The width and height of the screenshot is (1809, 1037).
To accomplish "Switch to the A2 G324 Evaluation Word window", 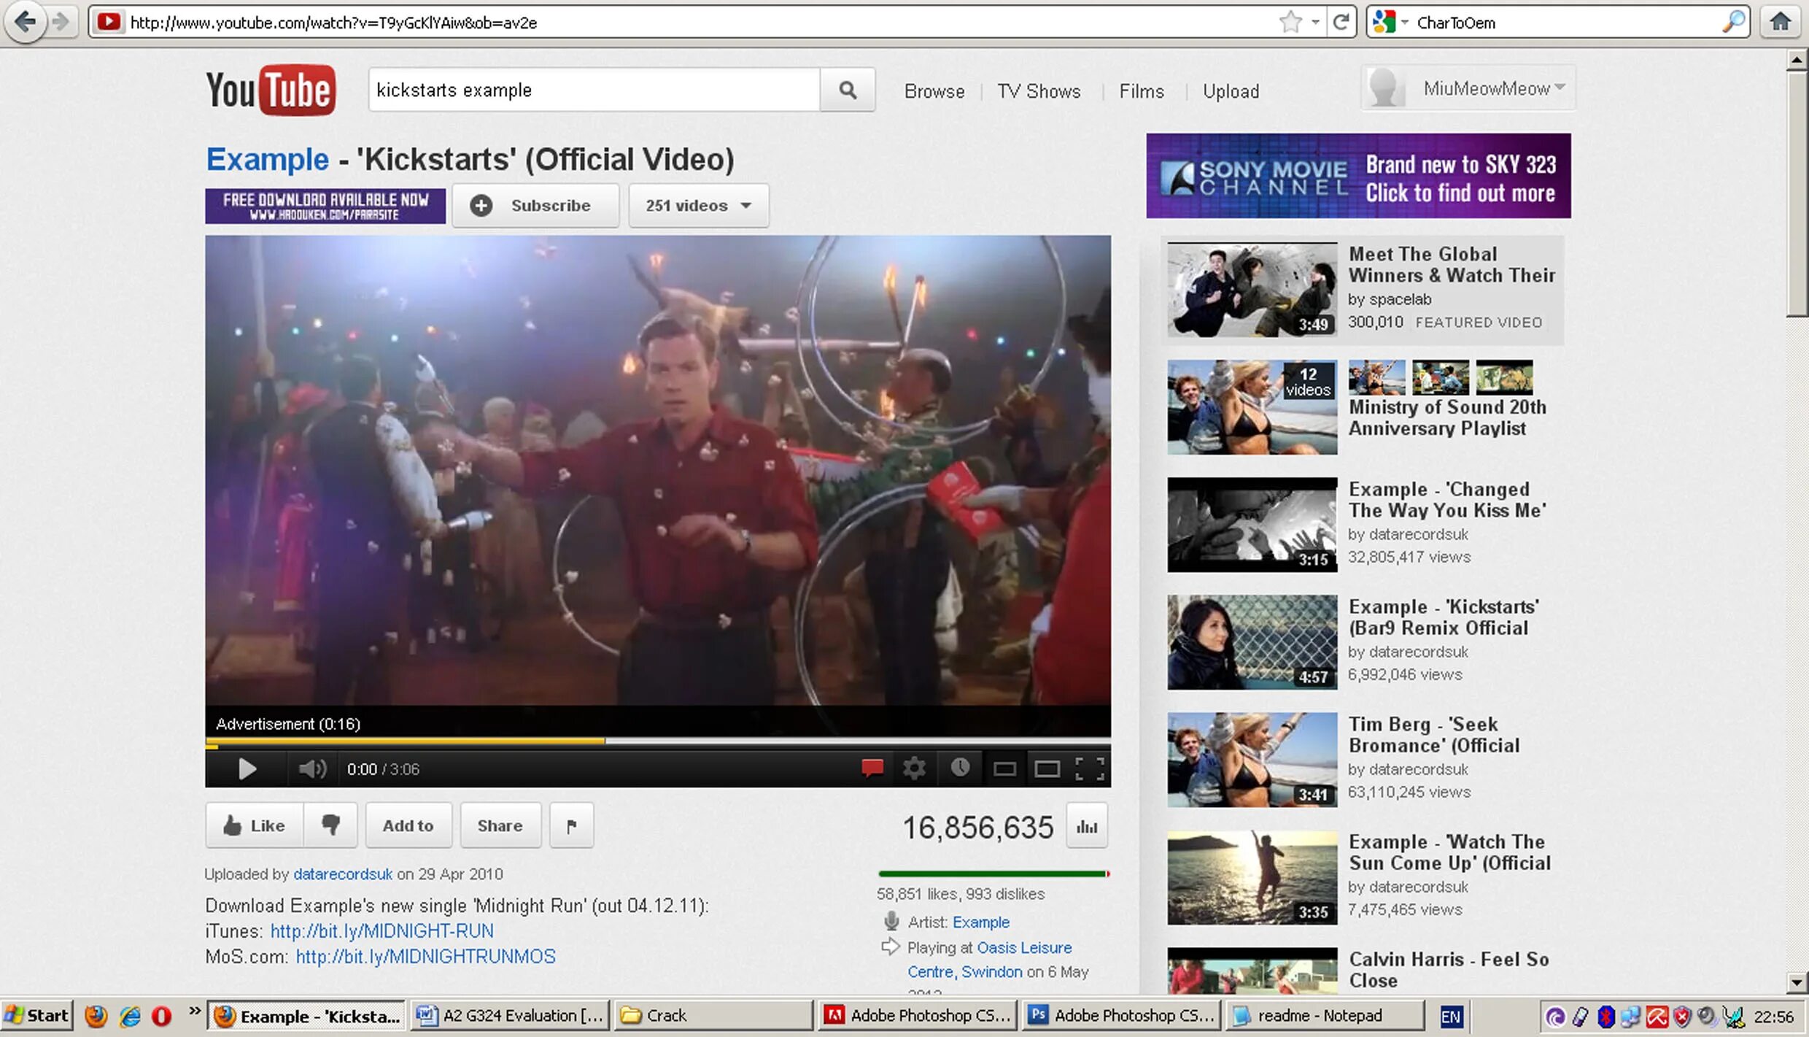I will tap(510, 1015).
